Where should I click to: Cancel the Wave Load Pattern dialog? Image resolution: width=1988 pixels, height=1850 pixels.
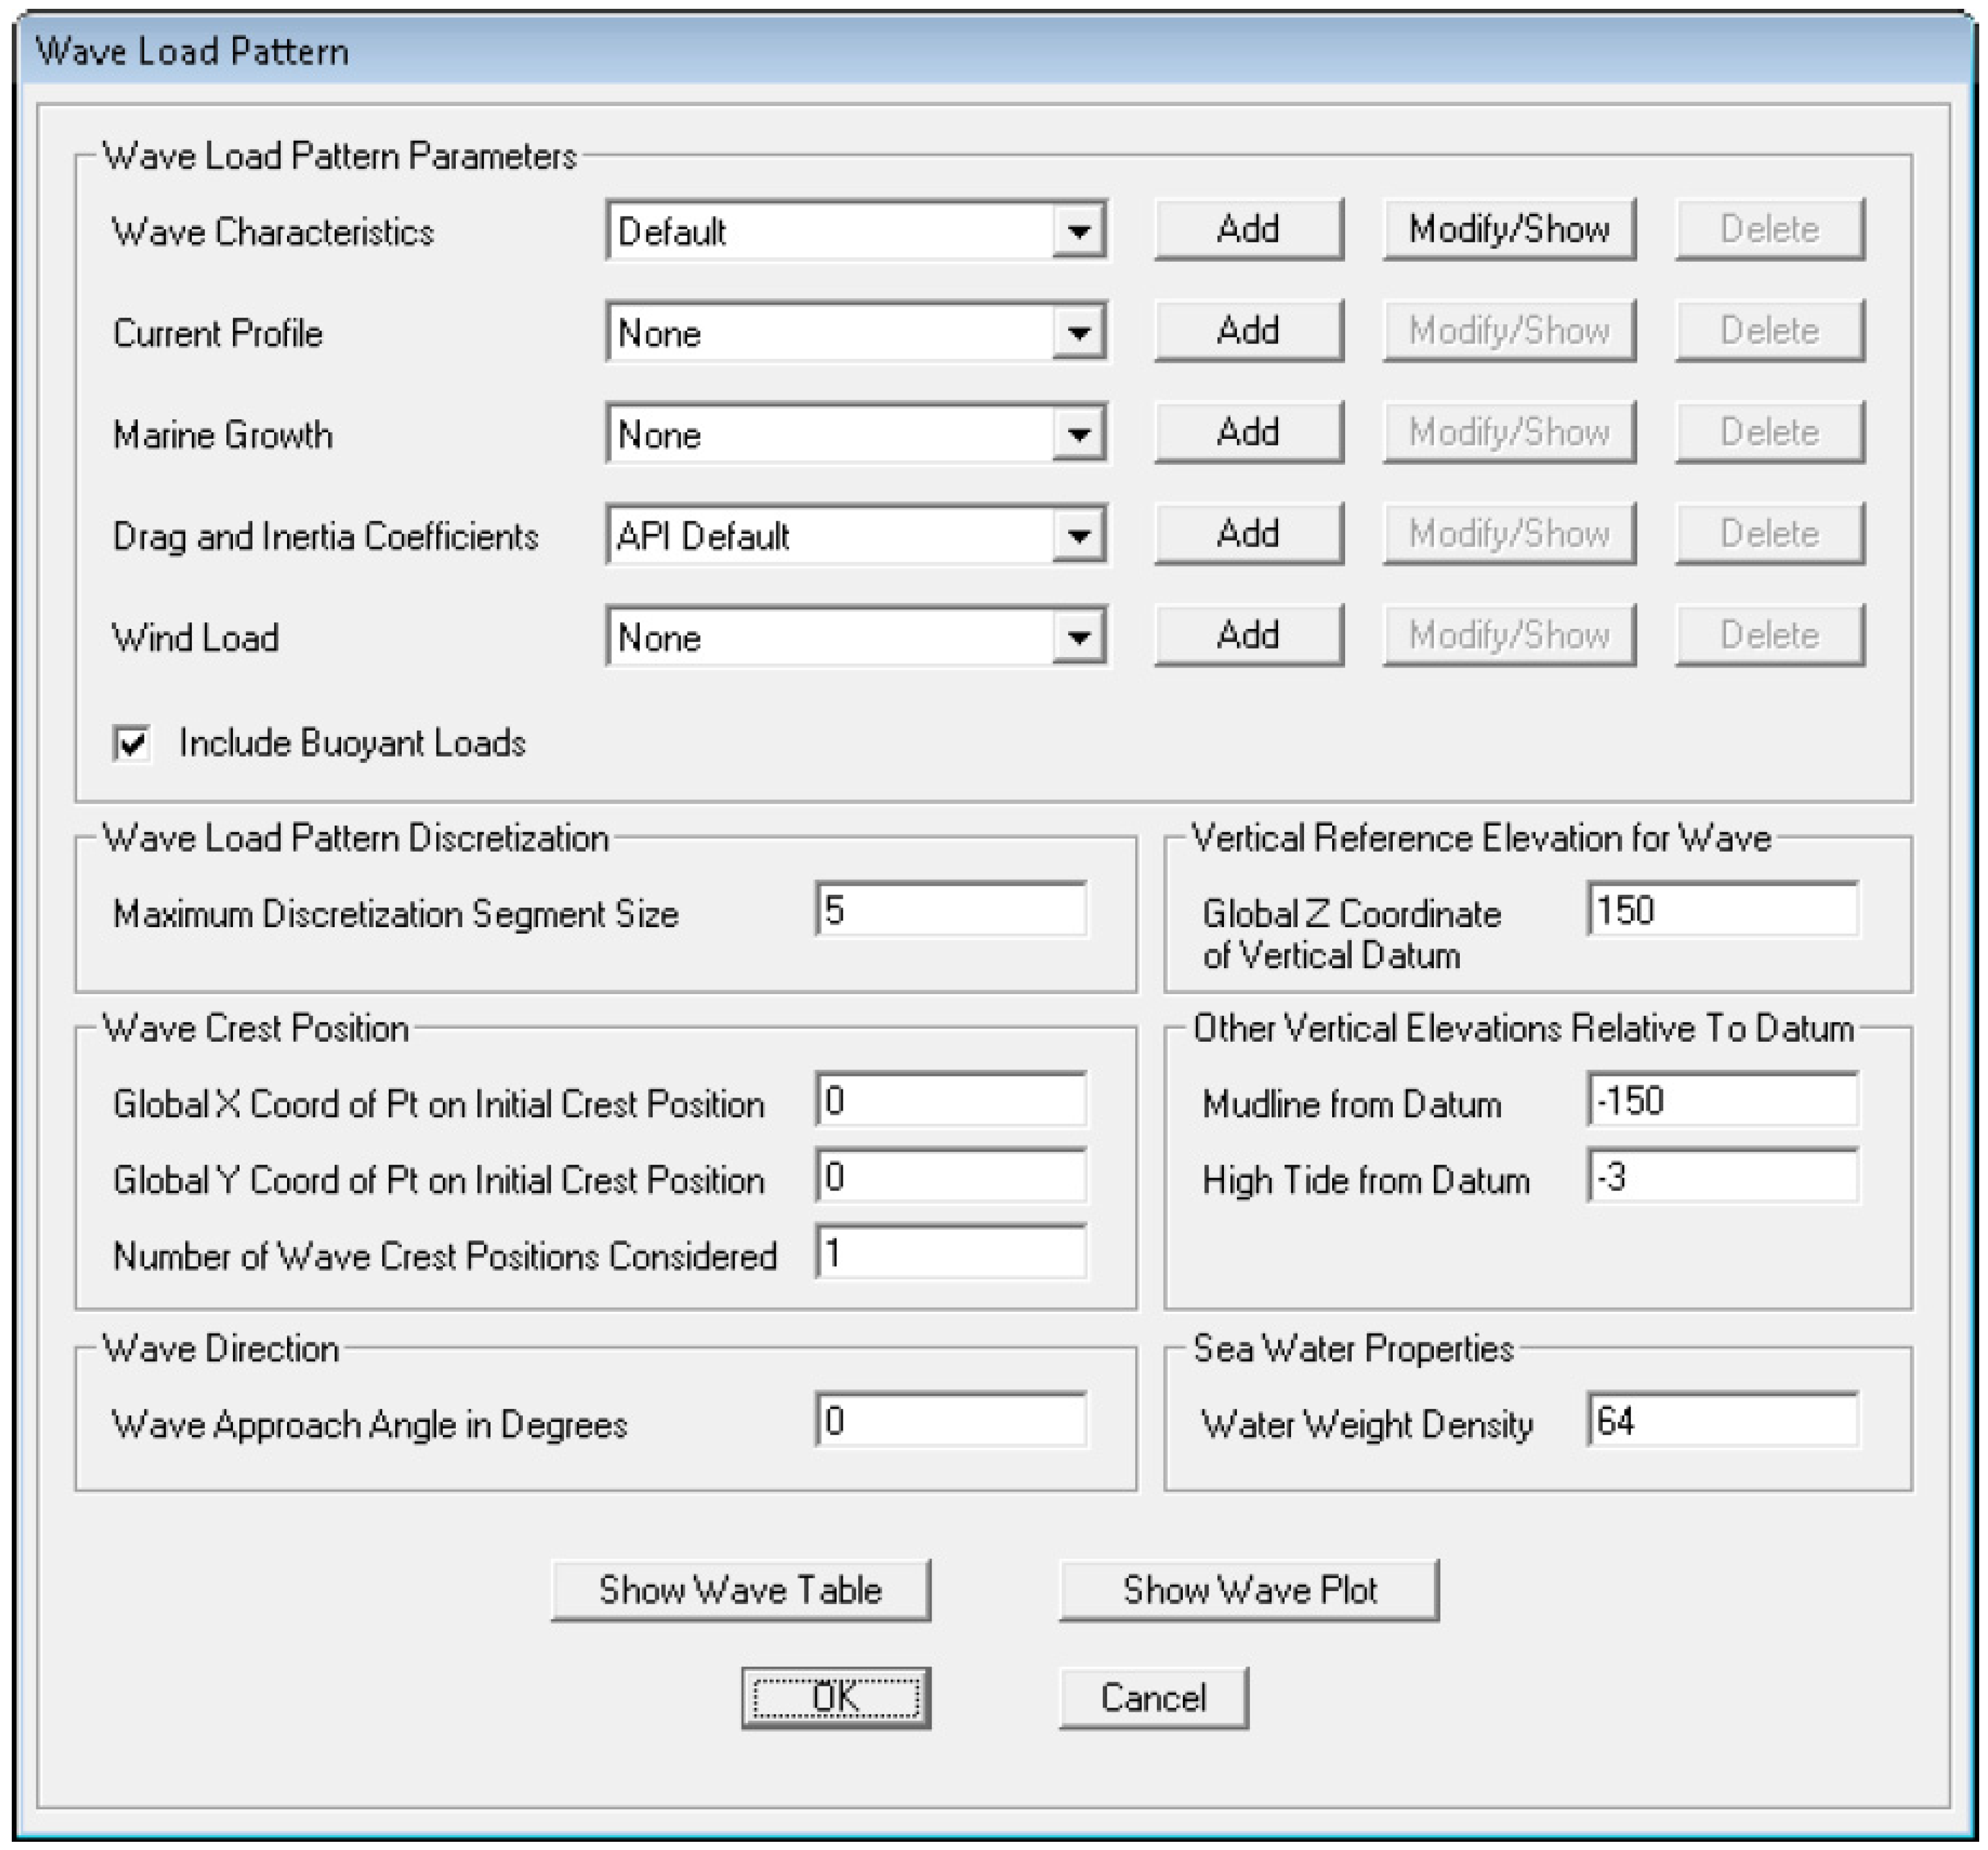point(1153,1697)
